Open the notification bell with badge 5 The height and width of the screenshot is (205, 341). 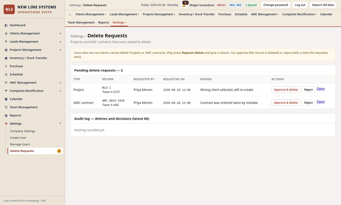tap(184, 5)
